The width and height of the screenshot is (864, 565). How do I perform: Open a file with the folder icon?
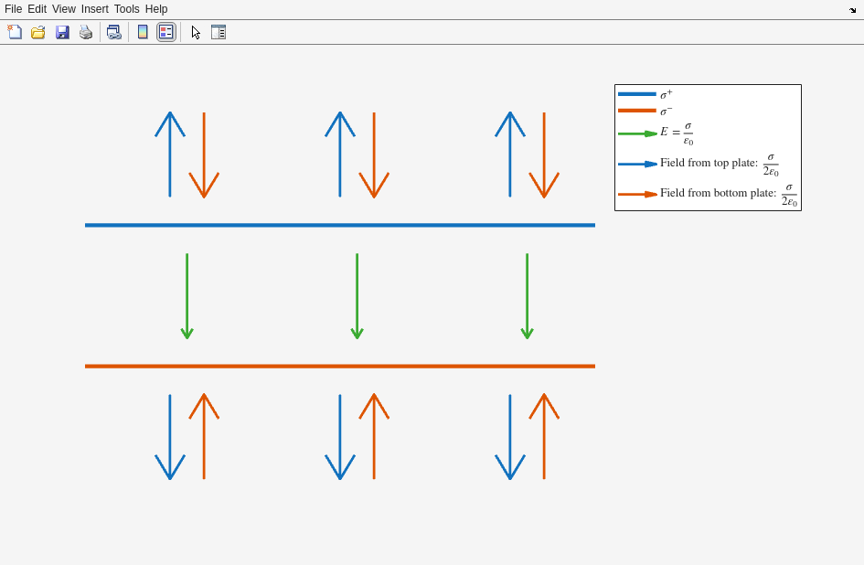(x=38, y=32)
